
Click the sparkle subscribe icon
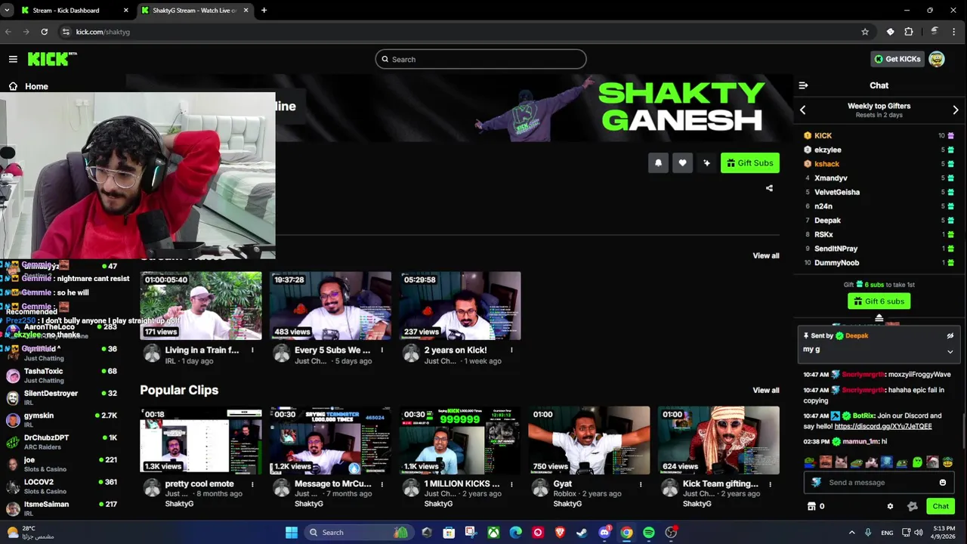(706, 162)
